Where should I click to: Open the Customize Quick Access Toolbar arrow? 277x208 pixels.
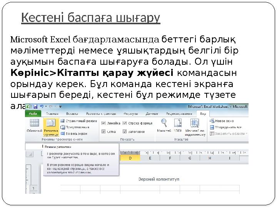[60, 107]
